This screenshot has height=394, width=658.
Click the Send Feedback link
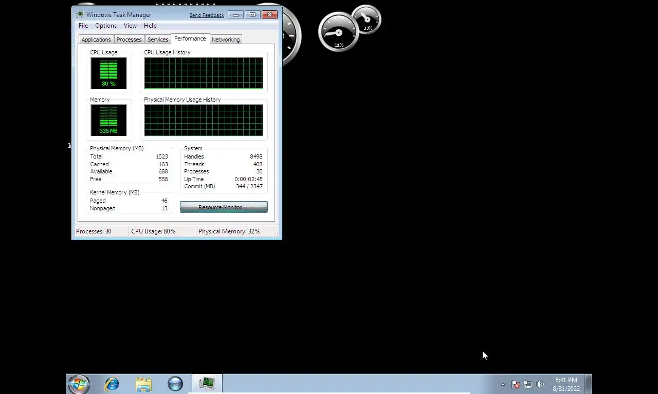(207, 15)
